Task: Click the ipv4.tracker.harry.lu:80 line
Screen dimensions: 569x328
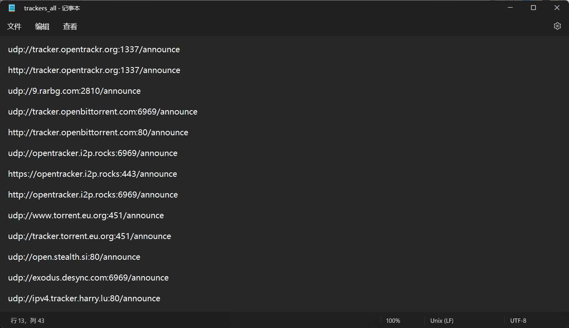Action: coord(84,298)
